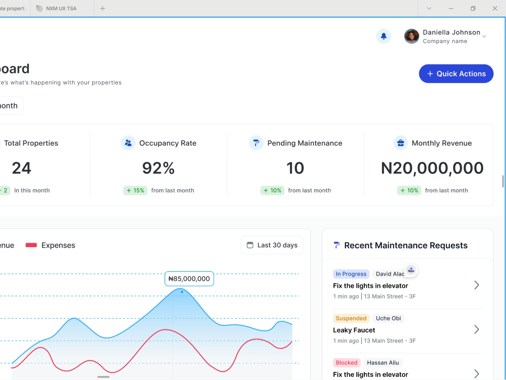Open the Blocked elevator lights request chevron
506x380 pixels.
point(476,373)
